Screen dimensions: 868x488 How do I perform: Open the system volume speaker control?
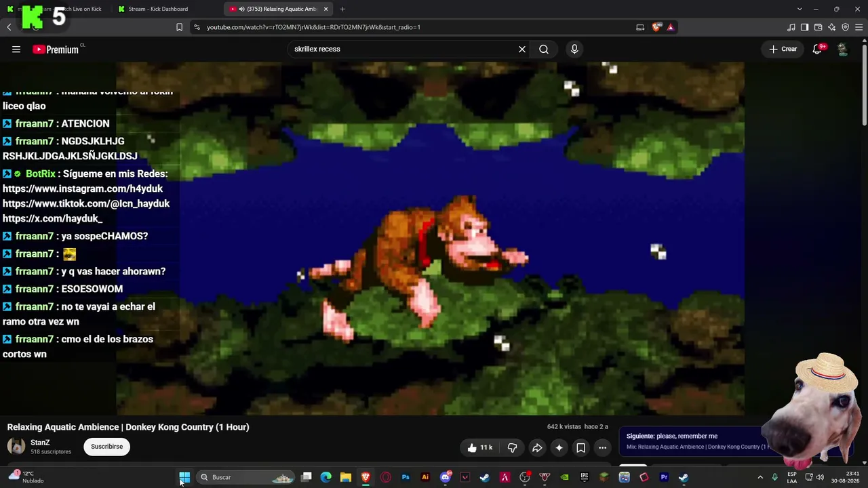click(820, 477)
